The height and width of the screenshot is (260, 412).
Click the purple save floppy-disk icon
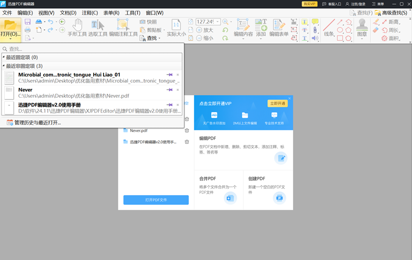point(28,22)
